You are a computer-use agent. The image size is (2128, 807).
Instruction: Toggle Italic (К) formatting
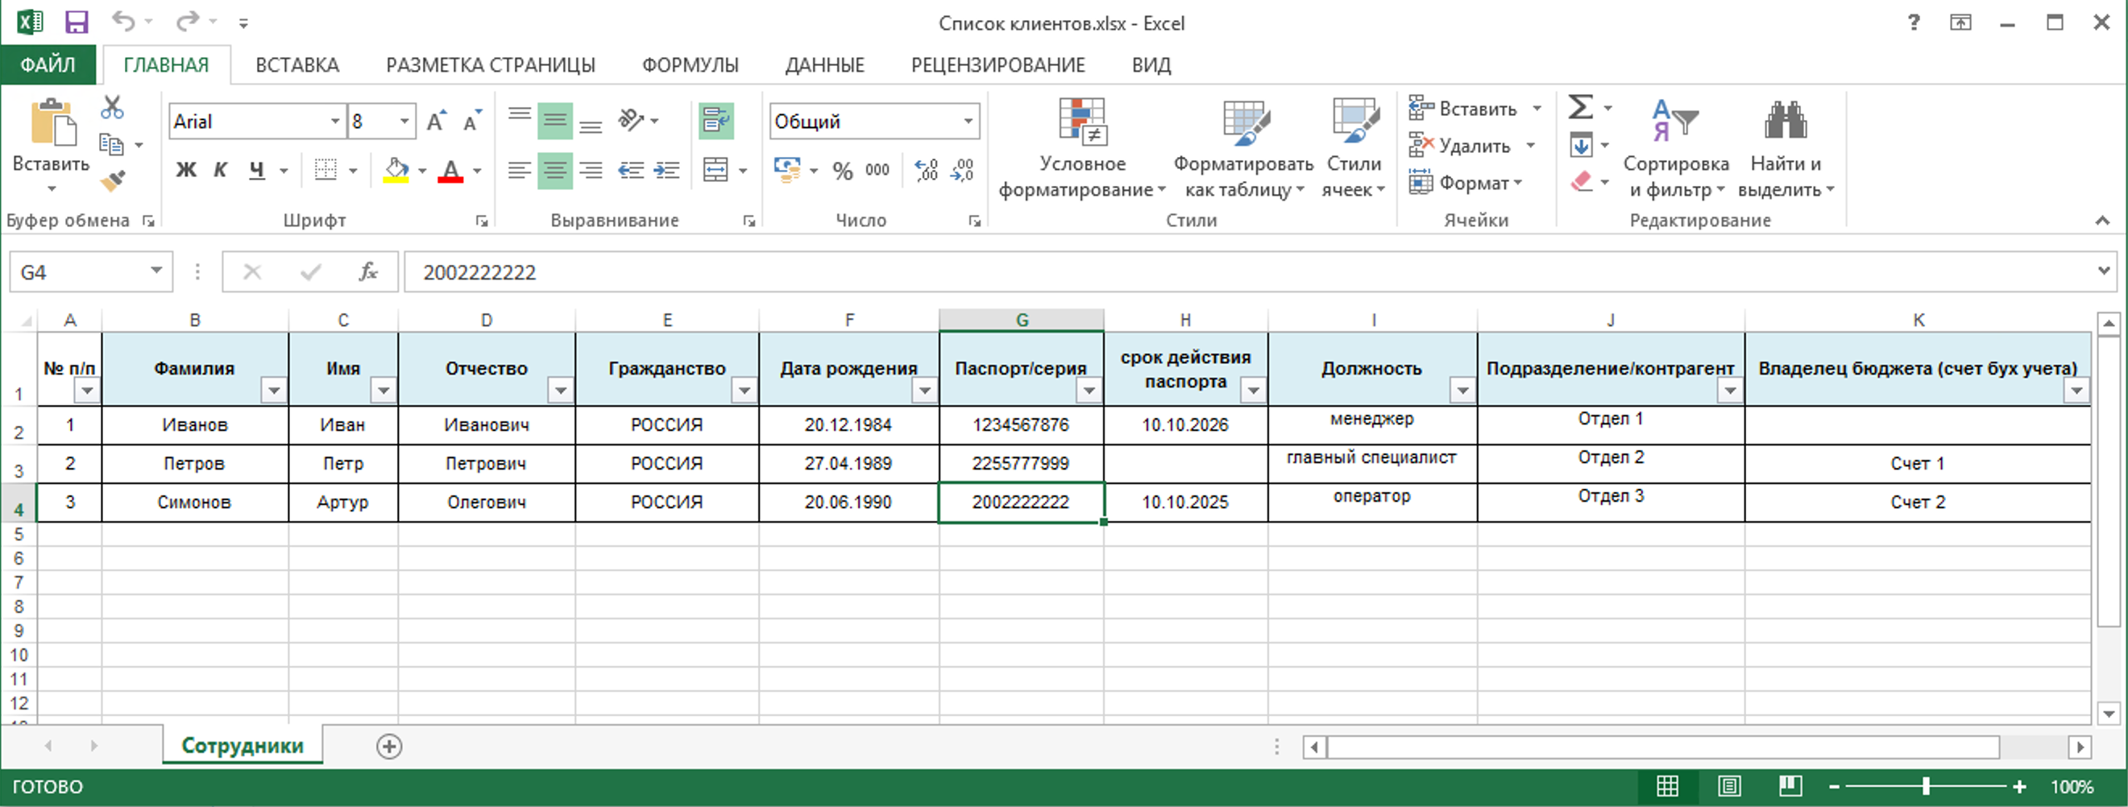coord(221,170)
